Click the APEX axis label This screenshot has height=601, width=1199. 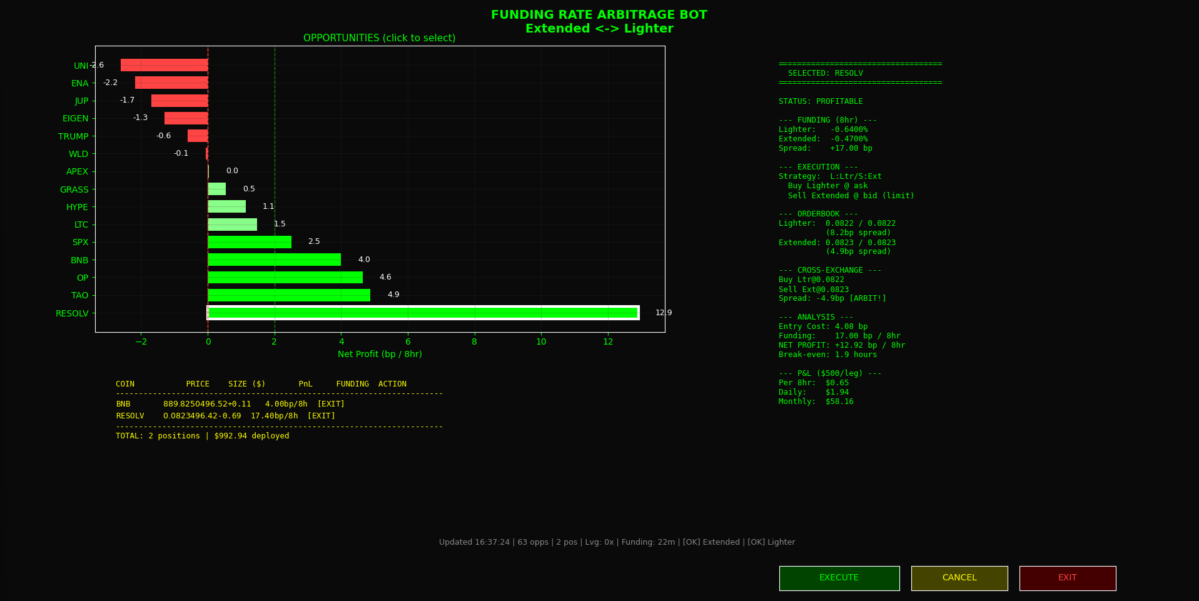[78, 171]
